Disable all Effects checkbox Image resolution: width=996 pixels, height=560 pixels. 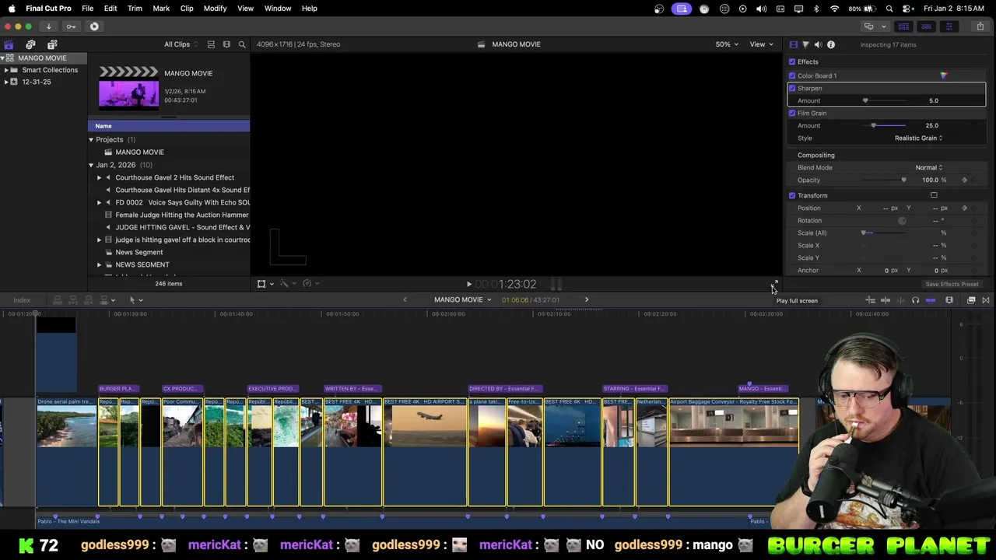point(792,61)
